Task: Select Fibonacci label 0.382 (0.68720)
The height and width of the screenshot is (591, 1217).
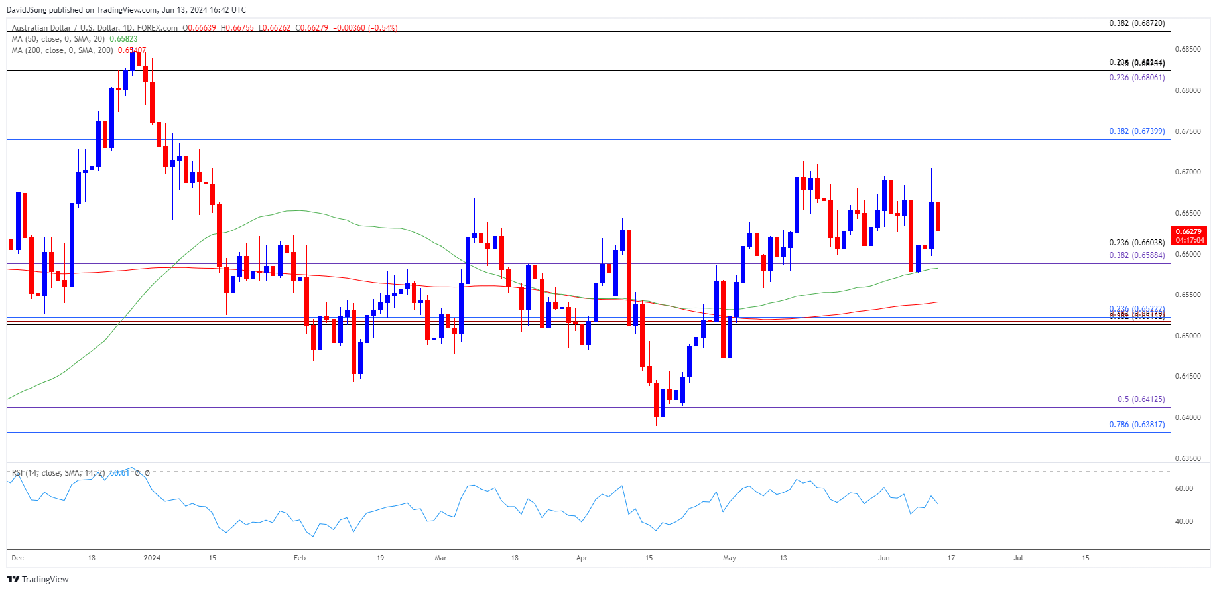Action: tap(1137, 23)
